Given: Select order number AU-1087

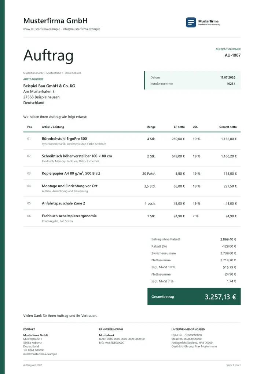Looking at the screenshot, I should 232,55.
